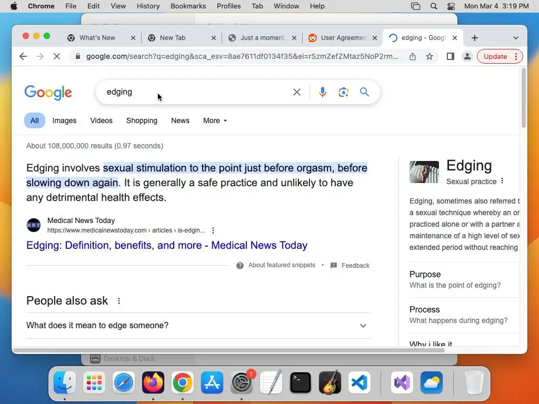
Task: Click the Edging knowledge panel thumbnail
Action: [424, 172]
